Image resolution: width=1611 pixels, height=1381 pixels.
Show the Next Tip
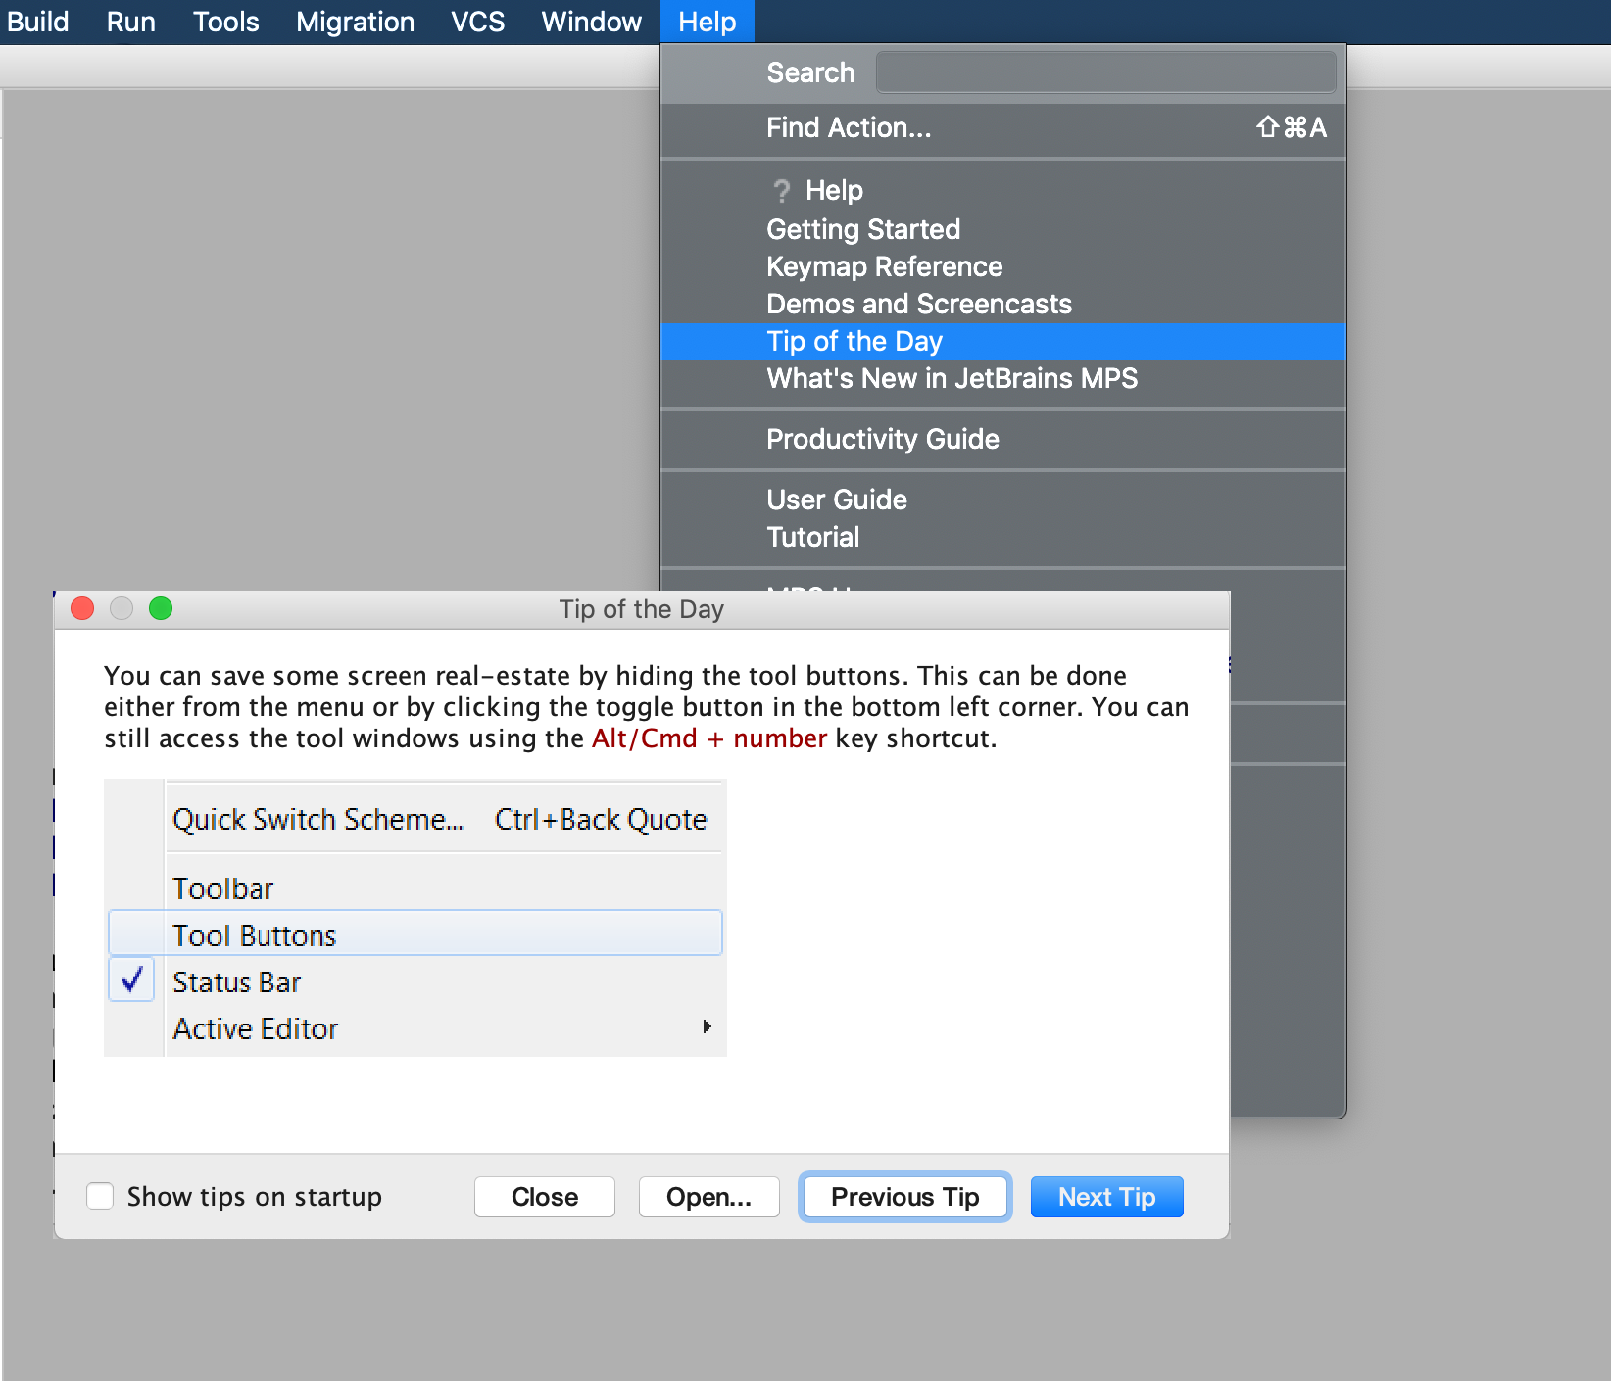[1107, 1197]
